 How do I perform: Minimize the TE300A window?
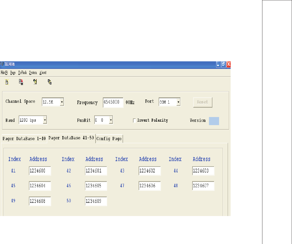click(218, 64)
